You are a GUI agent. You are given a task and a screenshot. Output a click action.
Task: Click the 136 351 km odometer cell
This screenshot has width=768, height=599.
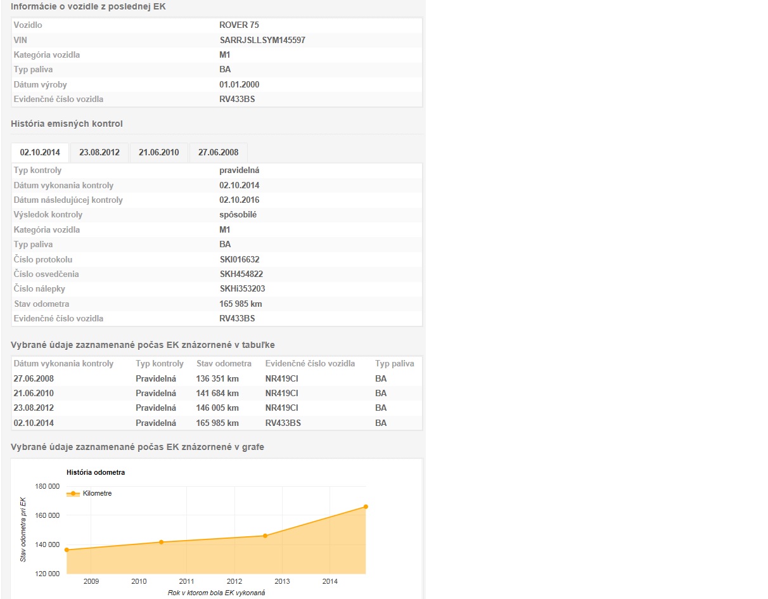217,378
